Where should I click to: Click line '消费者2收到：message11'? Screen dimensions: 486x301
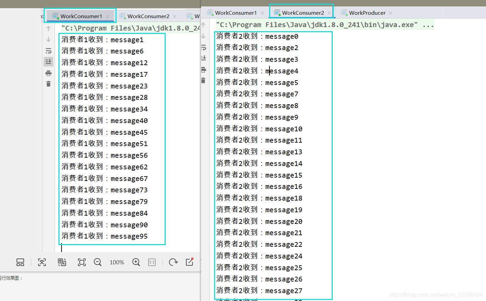coord(259,140)
